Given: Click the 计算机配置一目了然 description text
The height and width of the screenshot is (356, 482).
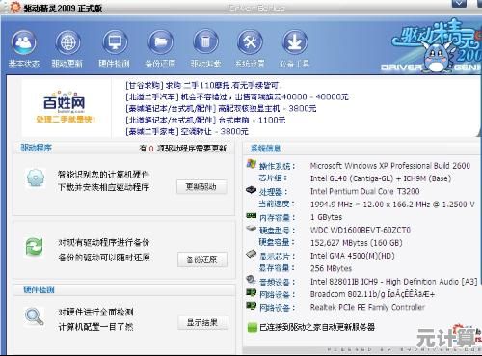Looking at the screenshot, I should pos(95,327).
